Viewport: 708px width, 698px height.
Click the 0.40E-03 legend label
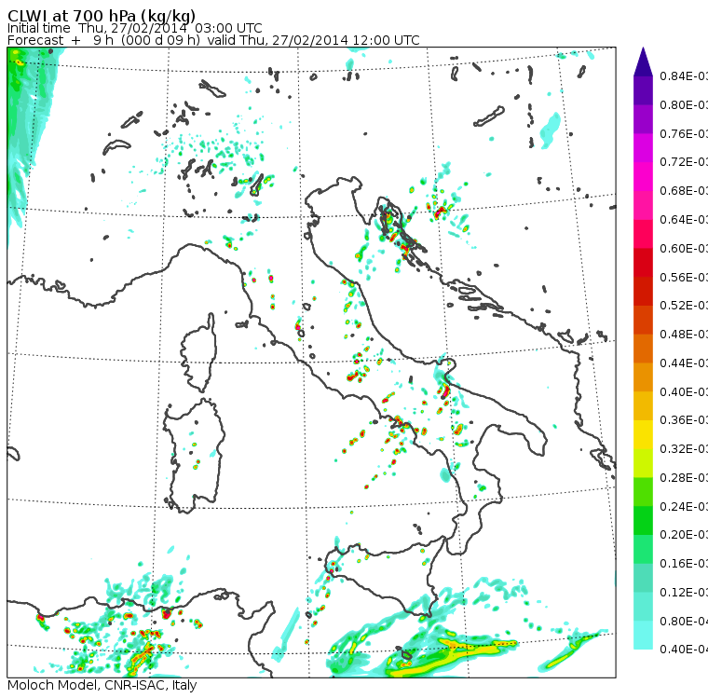pyautogui.click(x=684, y=391)
